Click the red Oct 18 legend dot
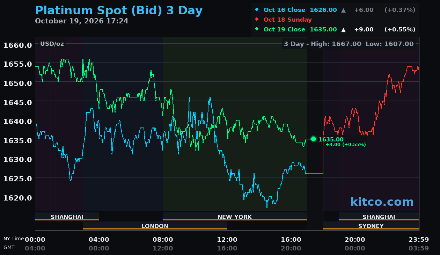Image resolution: width=440 pixels, height=255 pixels. 257,19
